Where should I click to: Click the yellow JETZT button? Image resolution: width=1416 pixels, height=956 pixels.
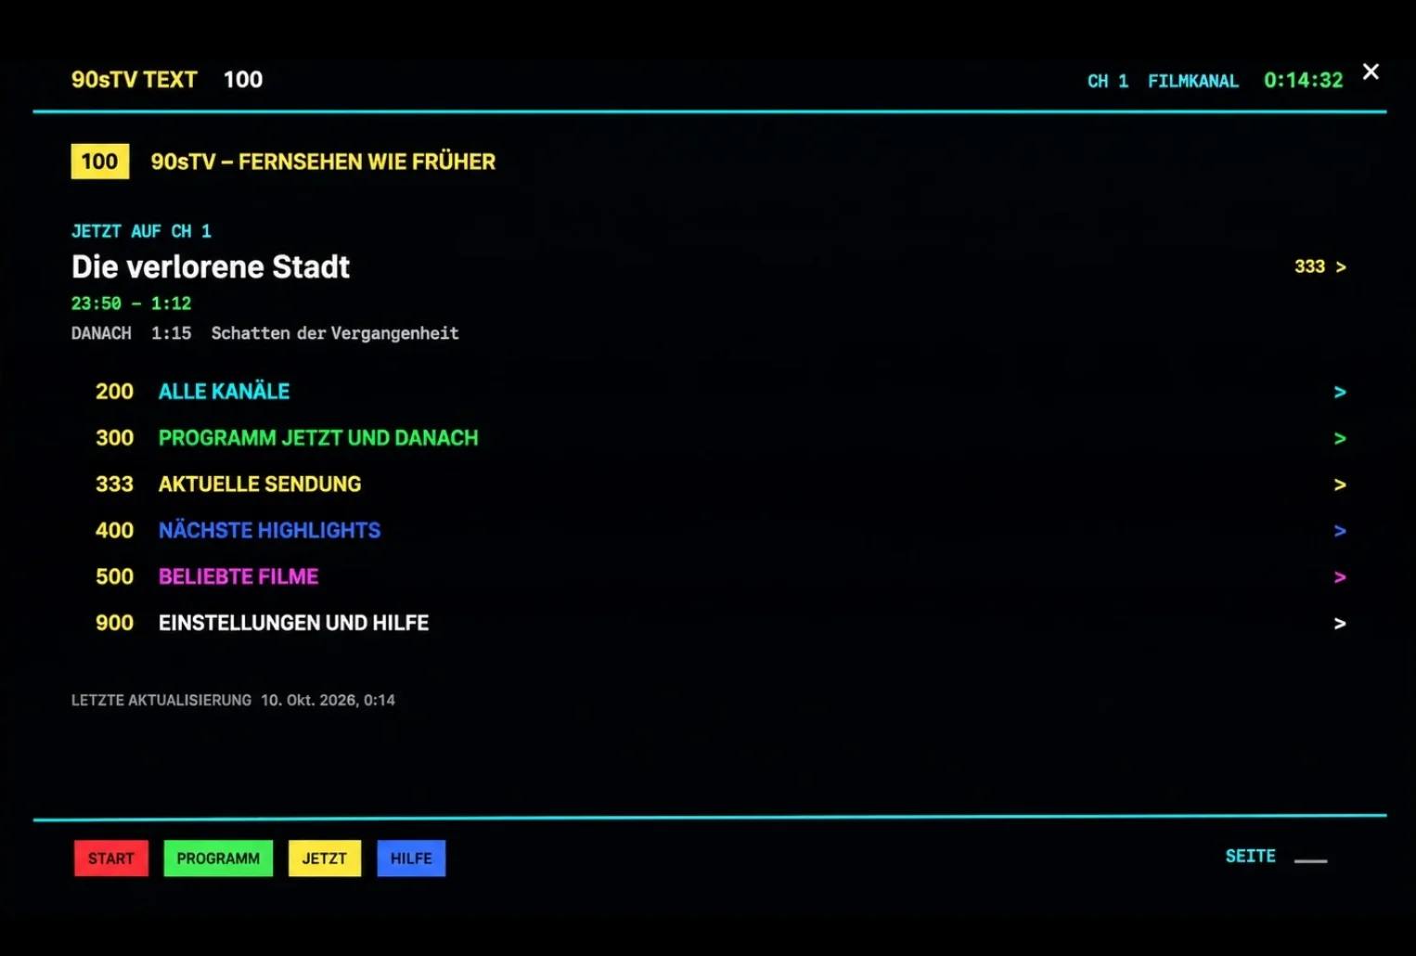tap(325, 859)
